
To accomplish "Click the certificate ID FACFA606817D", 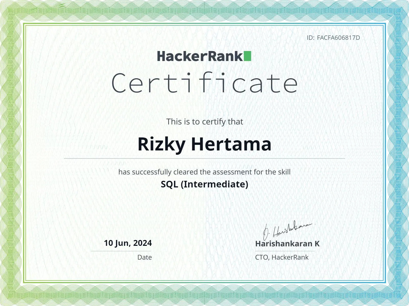I will click(337, 38).
